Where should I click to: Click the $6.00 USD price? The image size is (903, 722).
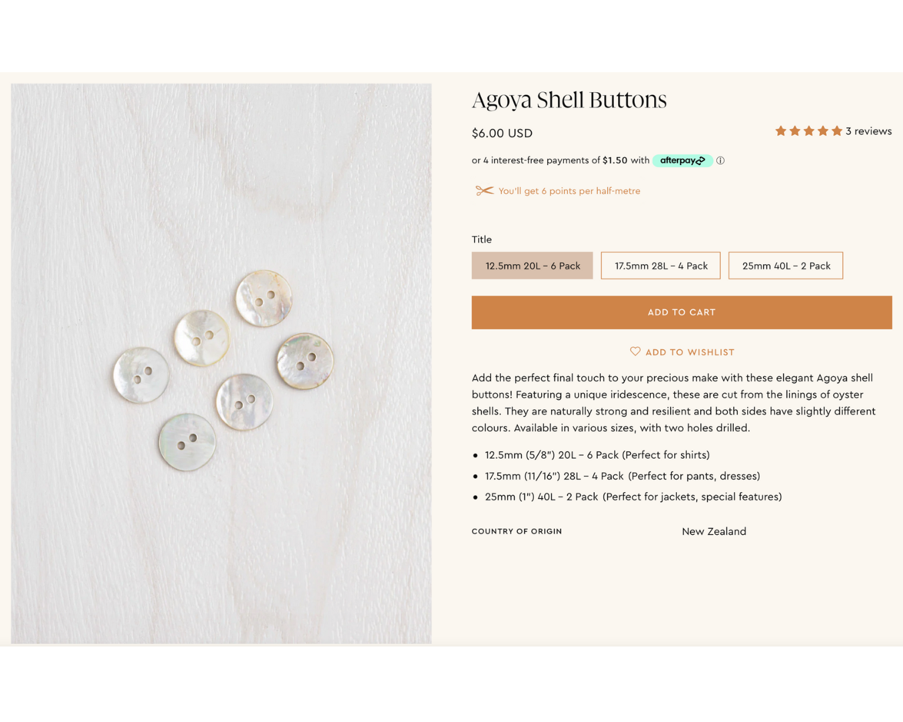coord(502,133)
